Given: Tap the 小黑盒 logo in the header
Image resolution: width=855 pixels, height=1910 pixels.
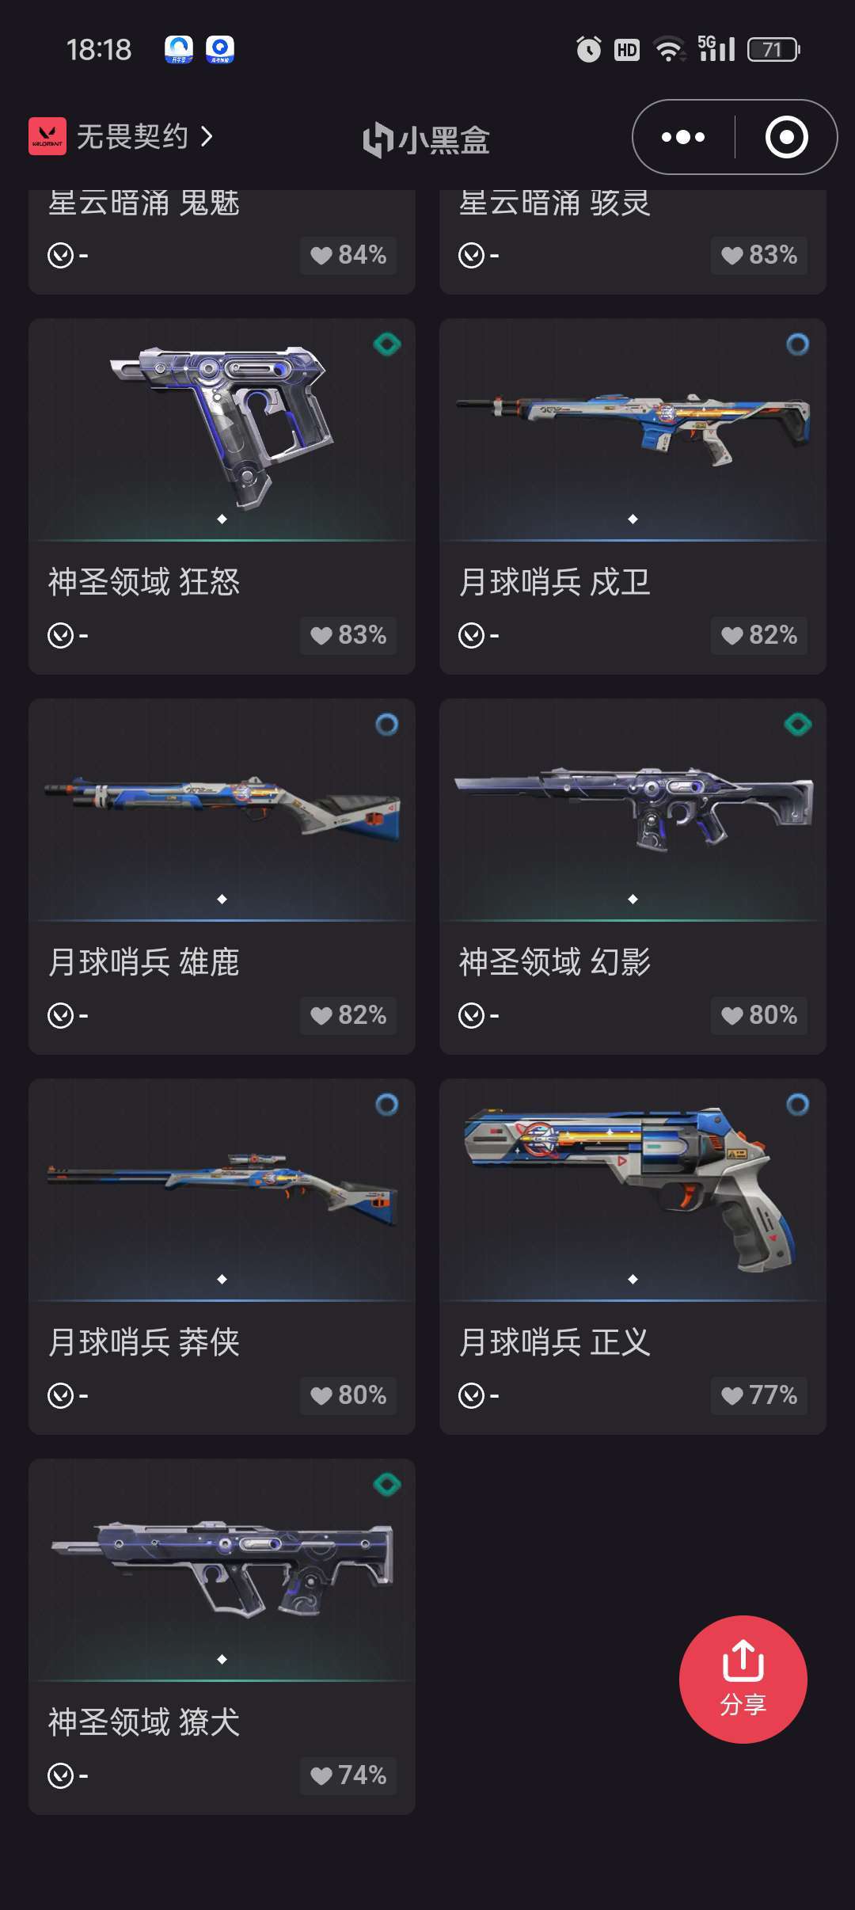Looking at the screenshot, I should [426, 139].
